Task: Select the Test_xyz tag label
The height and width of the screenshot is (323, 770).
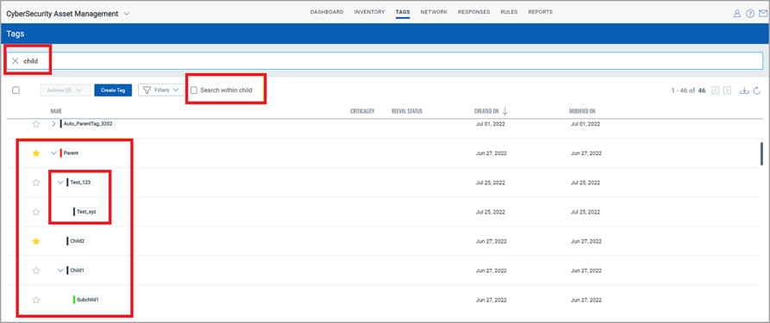Action: click(x=86, y=212)
